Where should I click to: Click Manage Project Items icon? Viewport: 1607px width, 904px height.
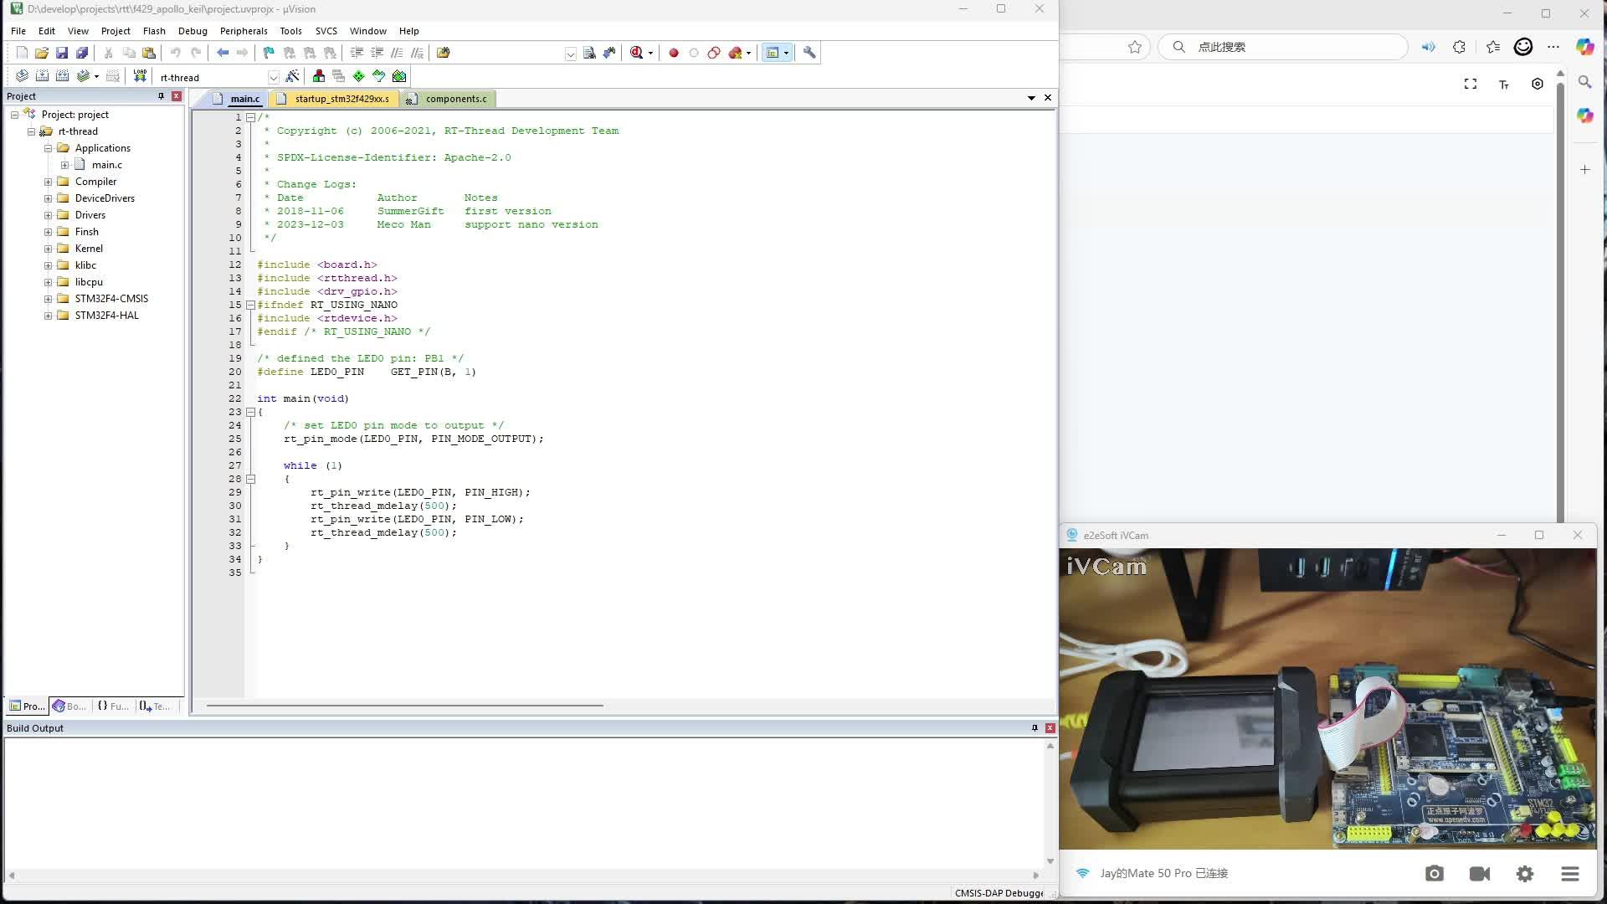319,76
